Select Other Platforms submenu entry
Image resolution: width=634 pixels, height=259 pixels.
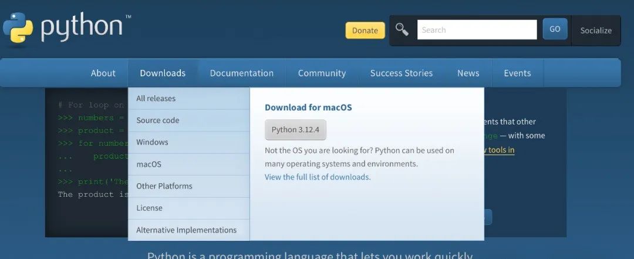click(x=189, y=186)
